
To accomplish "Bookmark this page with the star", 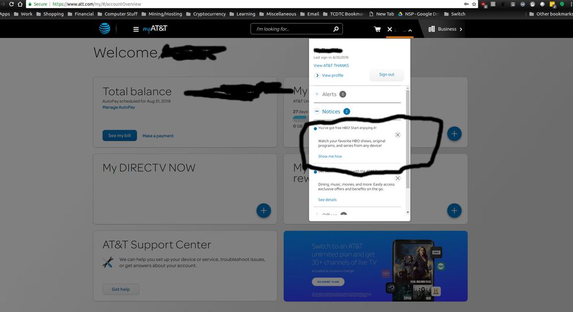I will tap(474, 4).
